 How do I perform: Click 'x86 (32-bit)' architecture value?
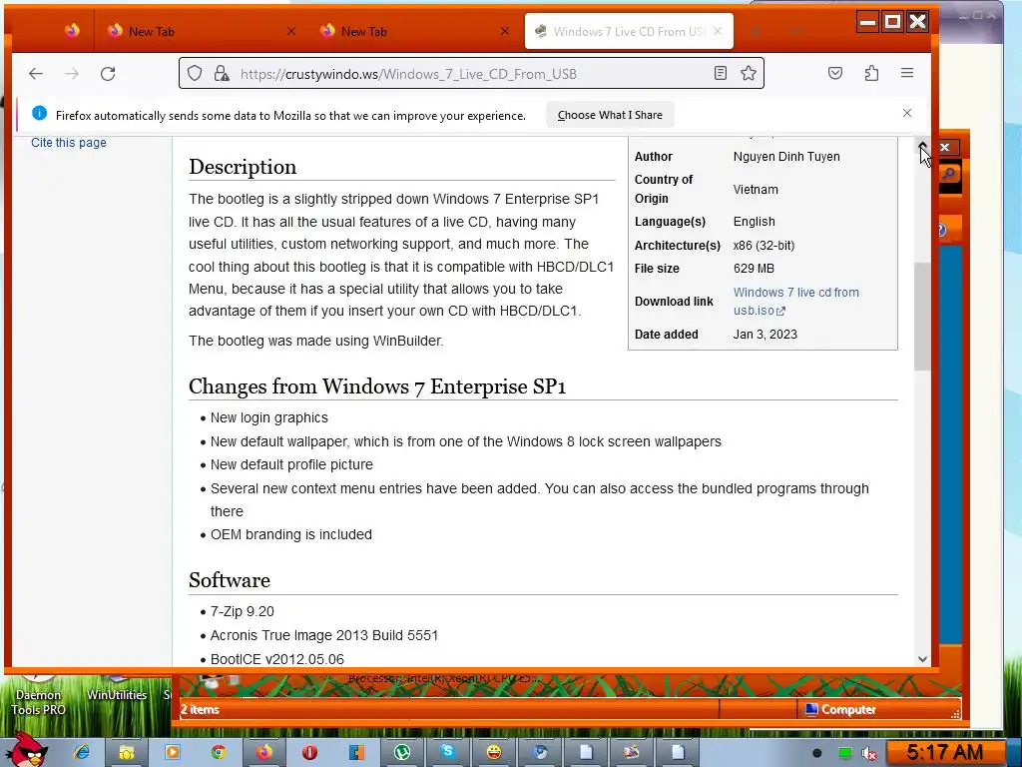(x=764, y=246)
